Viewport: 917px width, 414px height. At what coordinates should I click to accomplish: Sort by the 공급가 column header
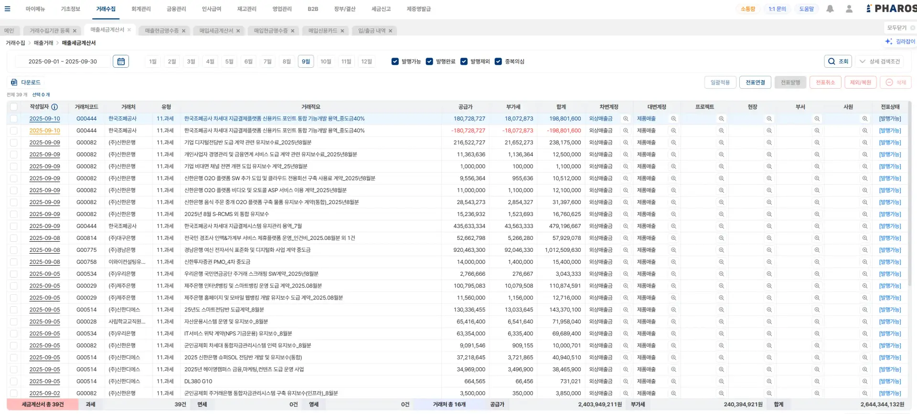(465, 107)
